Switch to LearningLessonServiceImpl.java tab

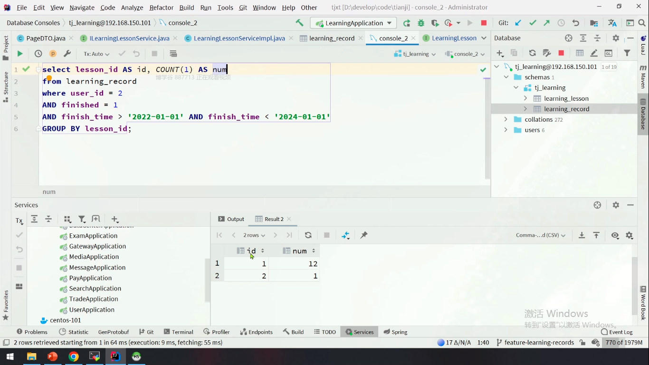pos(239,38)
